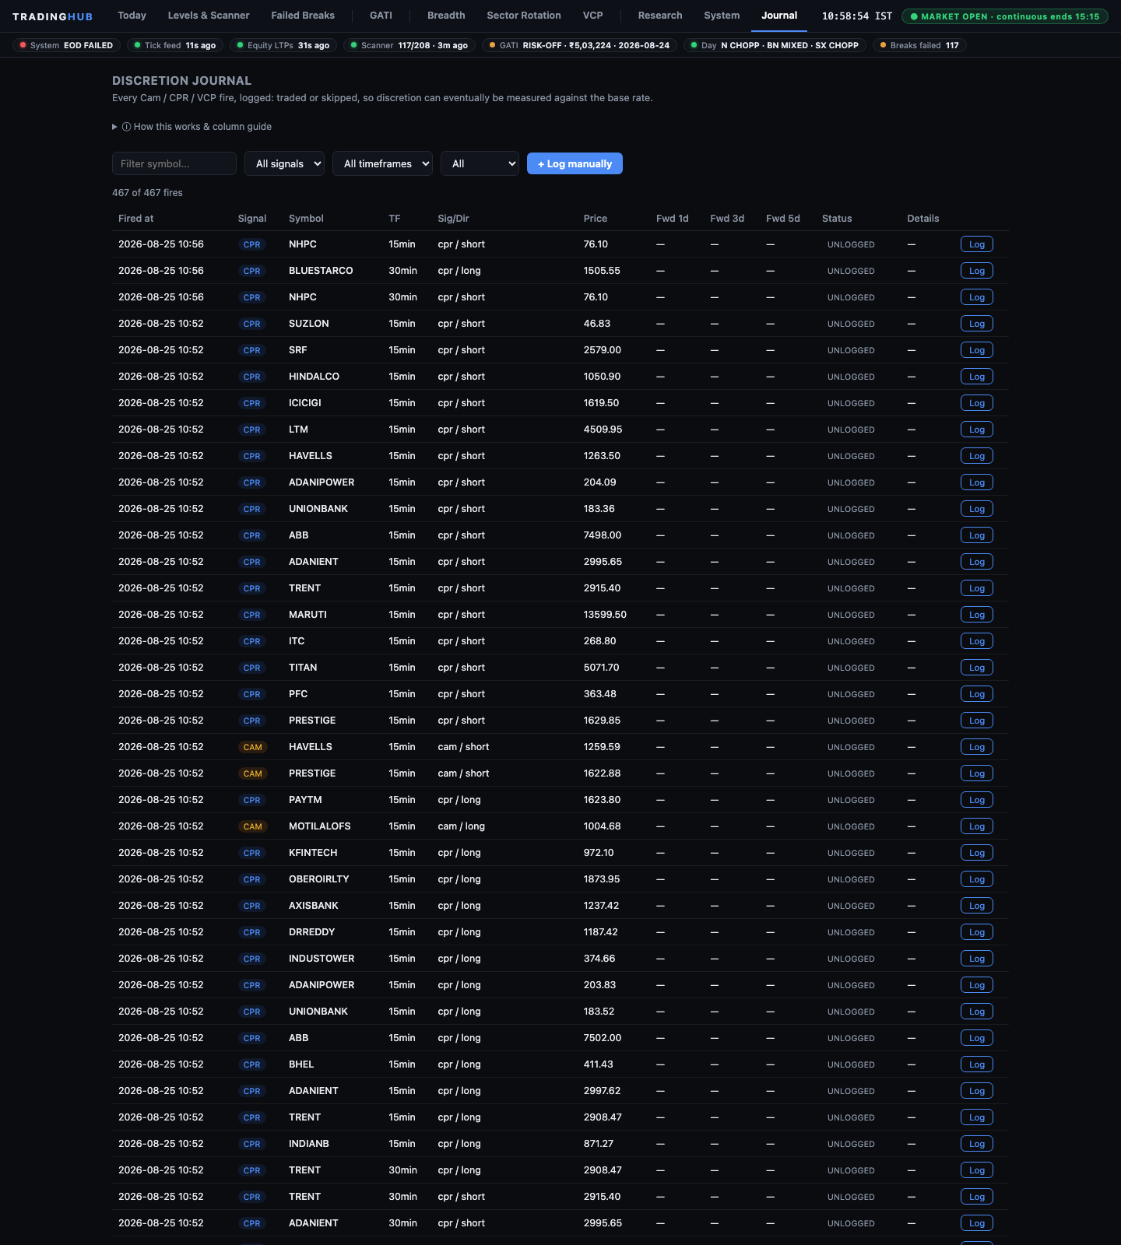This screenshot has height=1245, width=1121.
Task: Switch to Levels & Scanner tab
Action: (x=209, y=16)
